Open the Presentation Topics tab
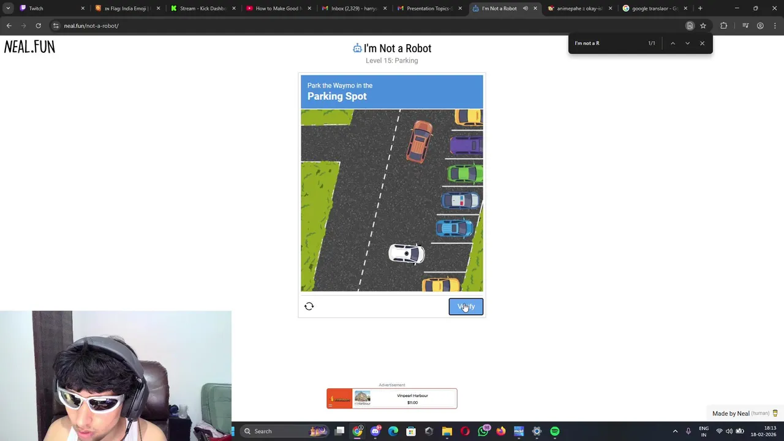The image size is (784, 441). 429,9
